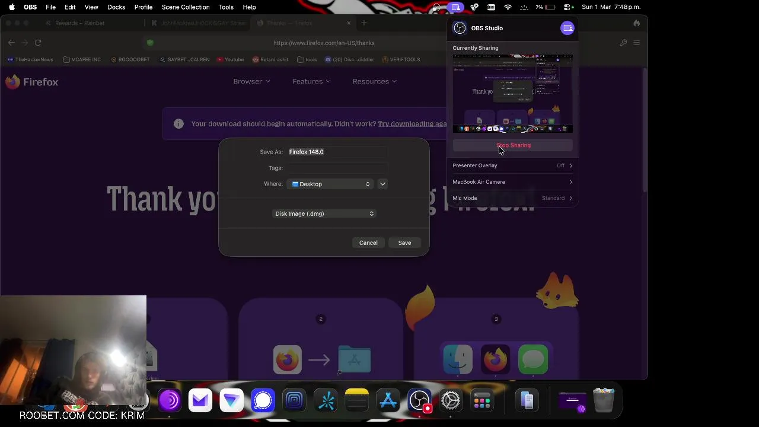Click the Save As filename field
This screenshot has width=759, height=427.
tap(338, 152)
